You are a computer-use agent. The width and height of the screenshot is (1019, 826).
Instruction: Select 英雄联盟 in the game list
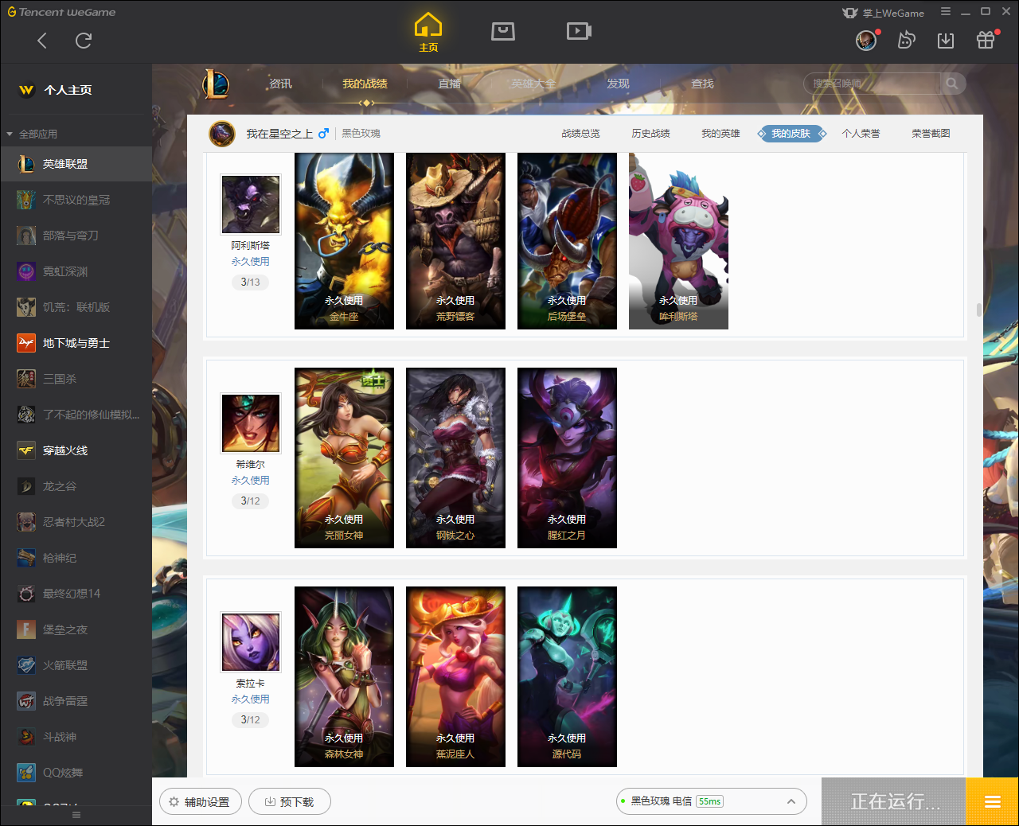76,164
